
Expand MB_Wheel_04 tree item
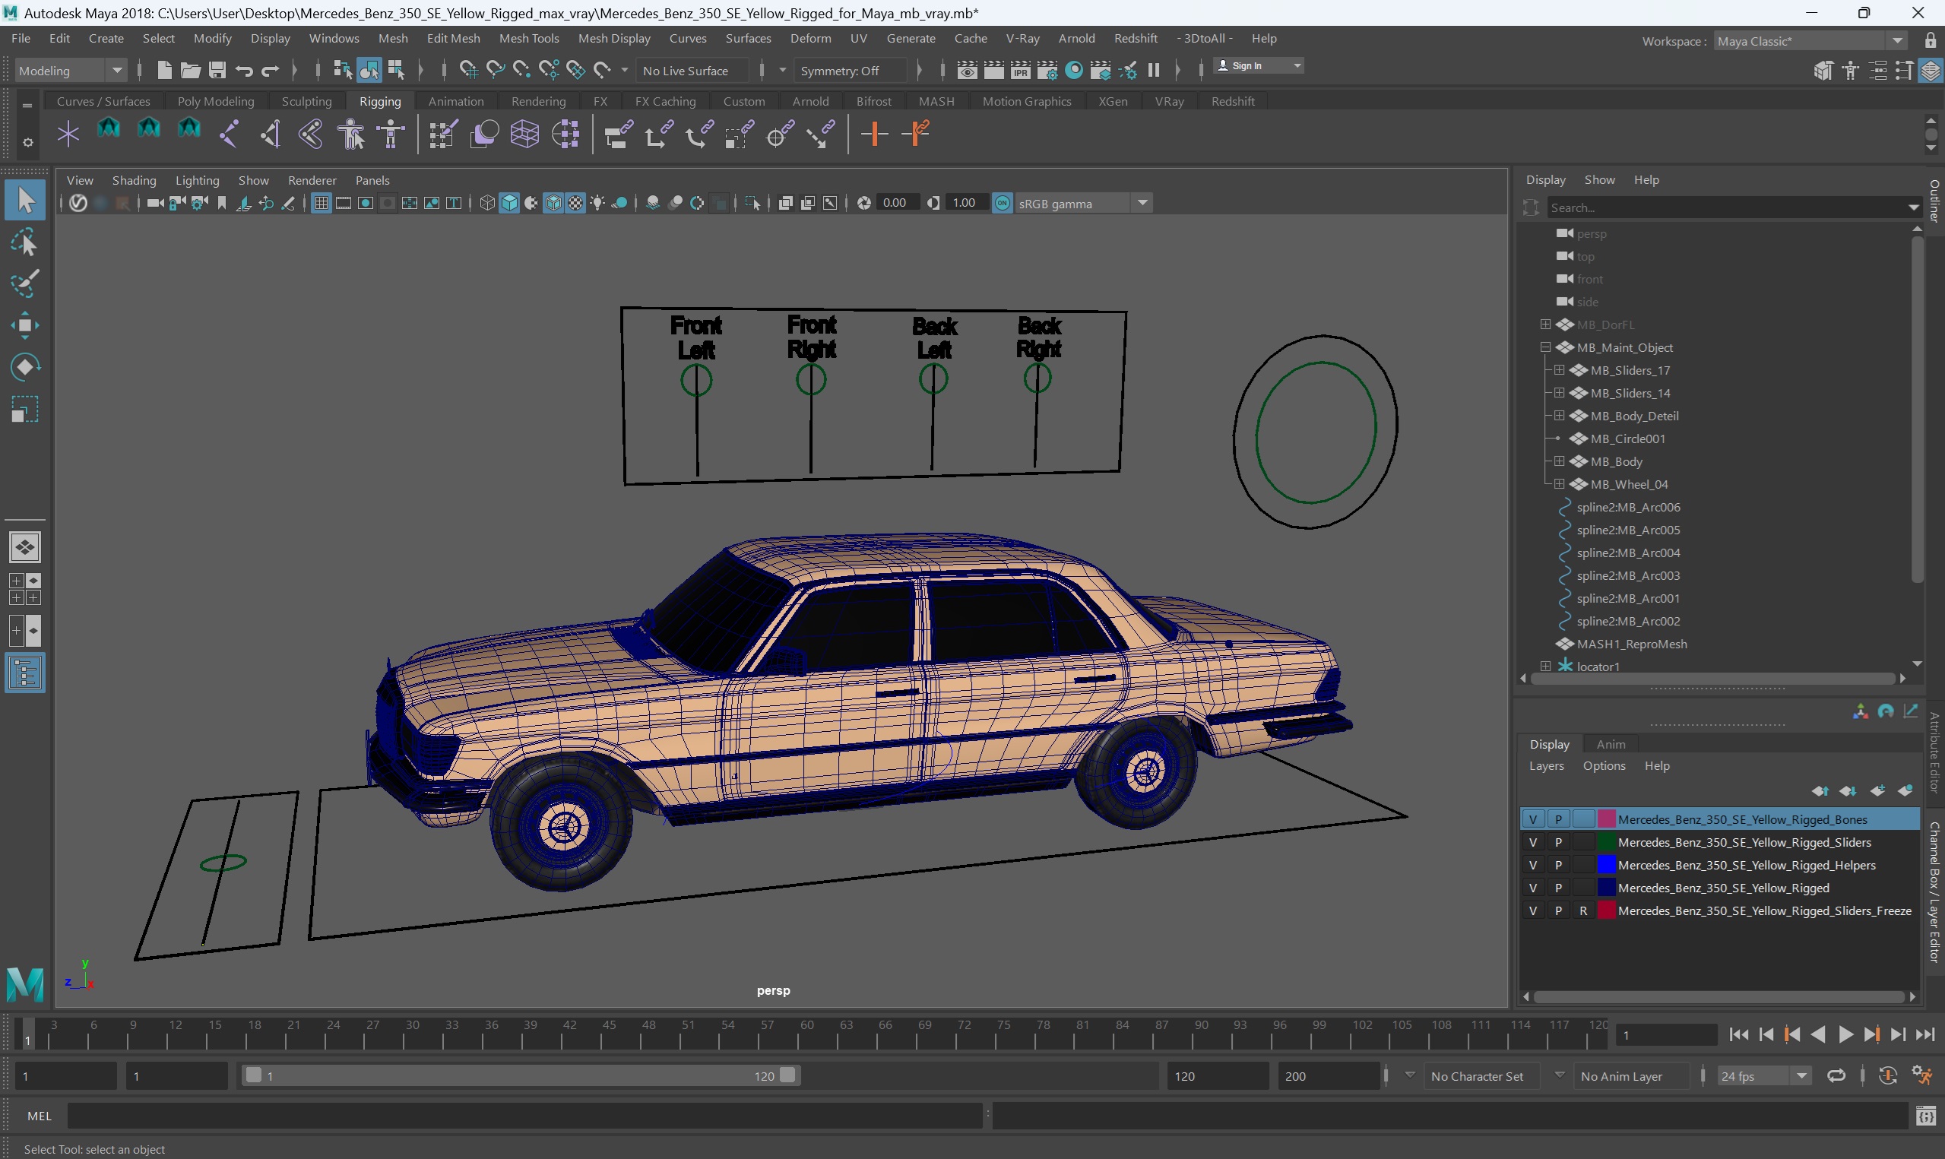coord(1556,483)
